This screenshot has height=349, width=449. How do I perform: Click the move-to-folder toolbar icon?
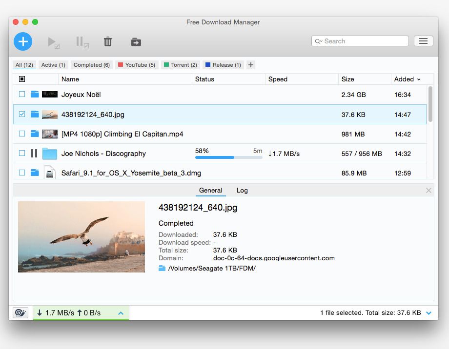[136, 42]
